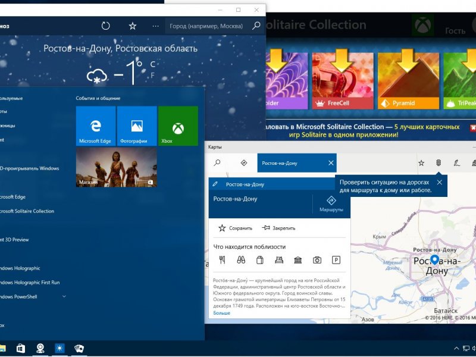Screen dimensions: 476x357
Task: Select the TriPeaks game tile
Action: [x=459, y=81]
